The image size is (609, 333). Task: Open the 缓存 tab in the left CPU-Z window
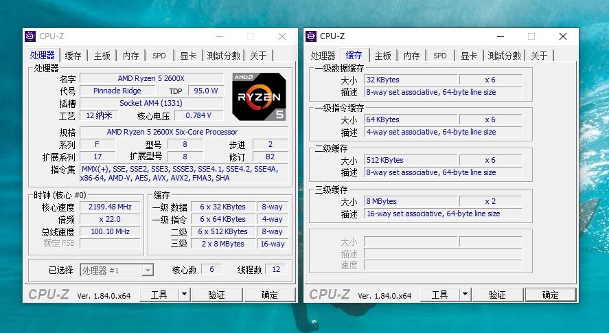click(73, 56)
